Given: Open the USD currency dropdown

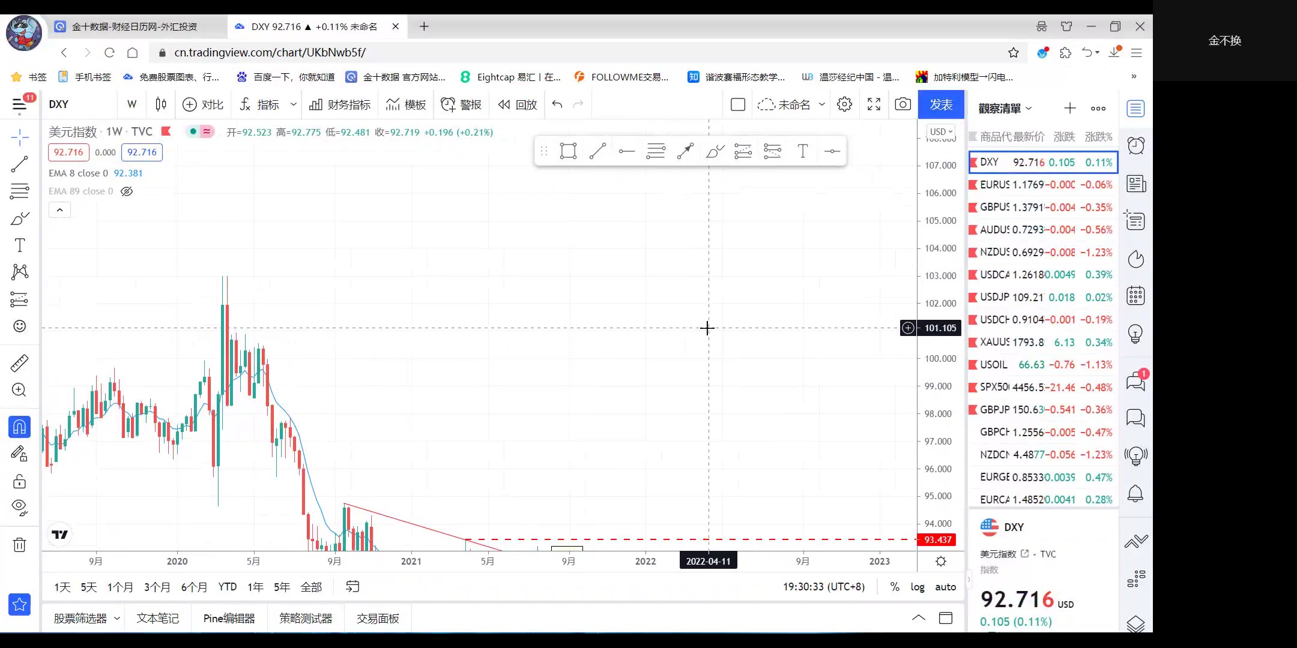Looking at the screenshot, I should pyautogui.click(x=940, y=131).
